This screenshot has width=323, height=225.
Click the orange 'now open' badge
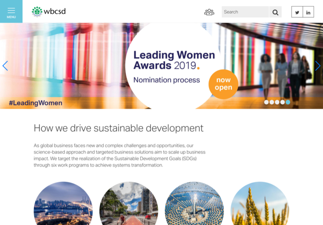223,84
